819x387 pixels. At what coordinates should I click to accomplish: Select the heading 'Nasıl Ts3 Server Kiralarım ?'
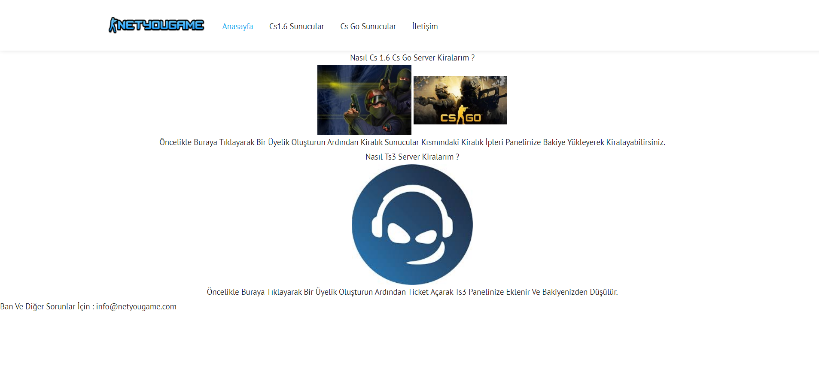[412, 157]
